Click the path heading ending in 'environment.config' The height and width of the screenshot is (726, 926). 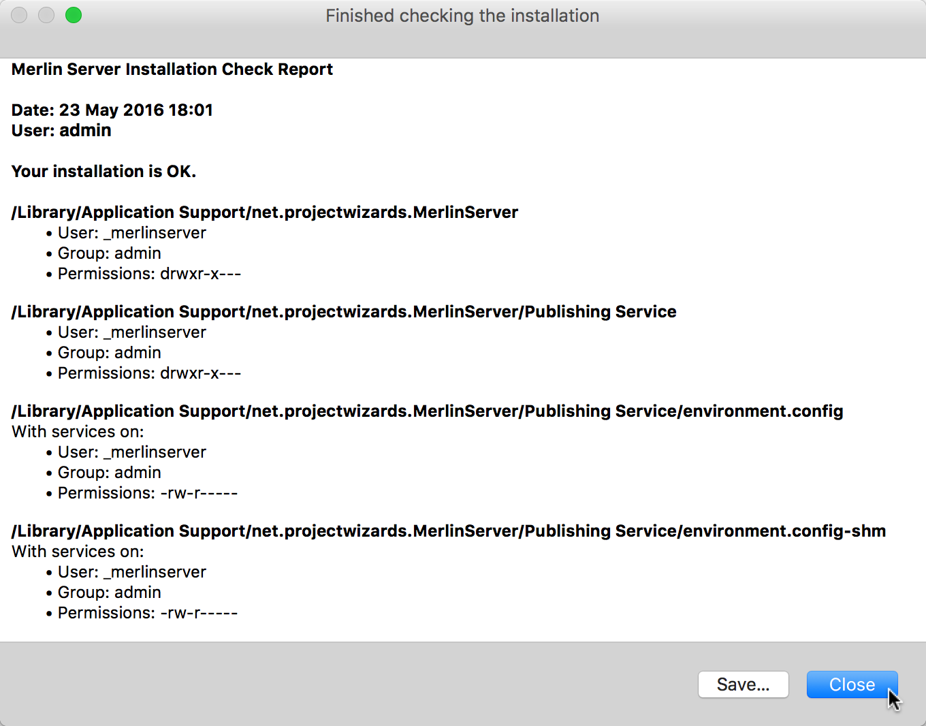(428, 411)
